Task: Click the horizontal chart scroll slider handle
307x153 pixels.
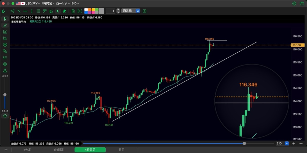Action: pos(244,144)
